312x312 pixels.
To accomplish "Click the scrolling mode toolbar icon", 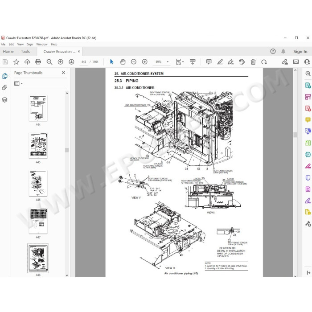I will pyautogui.click(x=193, y=62).
